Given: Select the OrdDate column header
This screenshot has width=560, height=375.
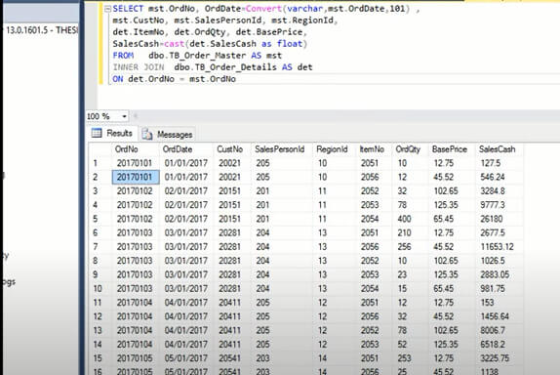Looking at the screenshot, I should click(186, 149).
